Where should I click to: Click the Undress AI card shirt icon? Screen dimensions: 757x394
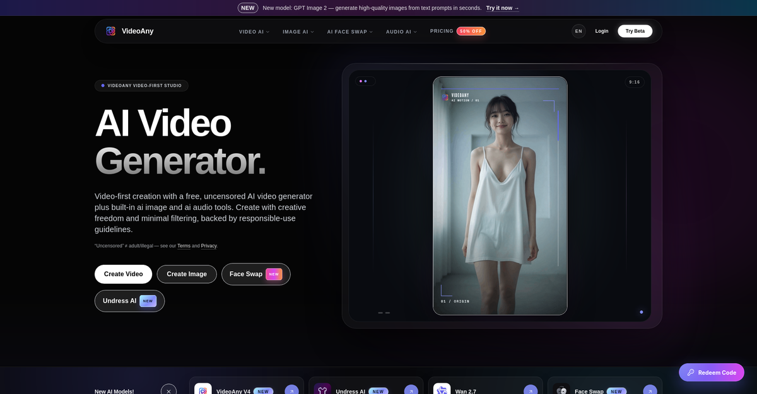[x=322, y=389]
